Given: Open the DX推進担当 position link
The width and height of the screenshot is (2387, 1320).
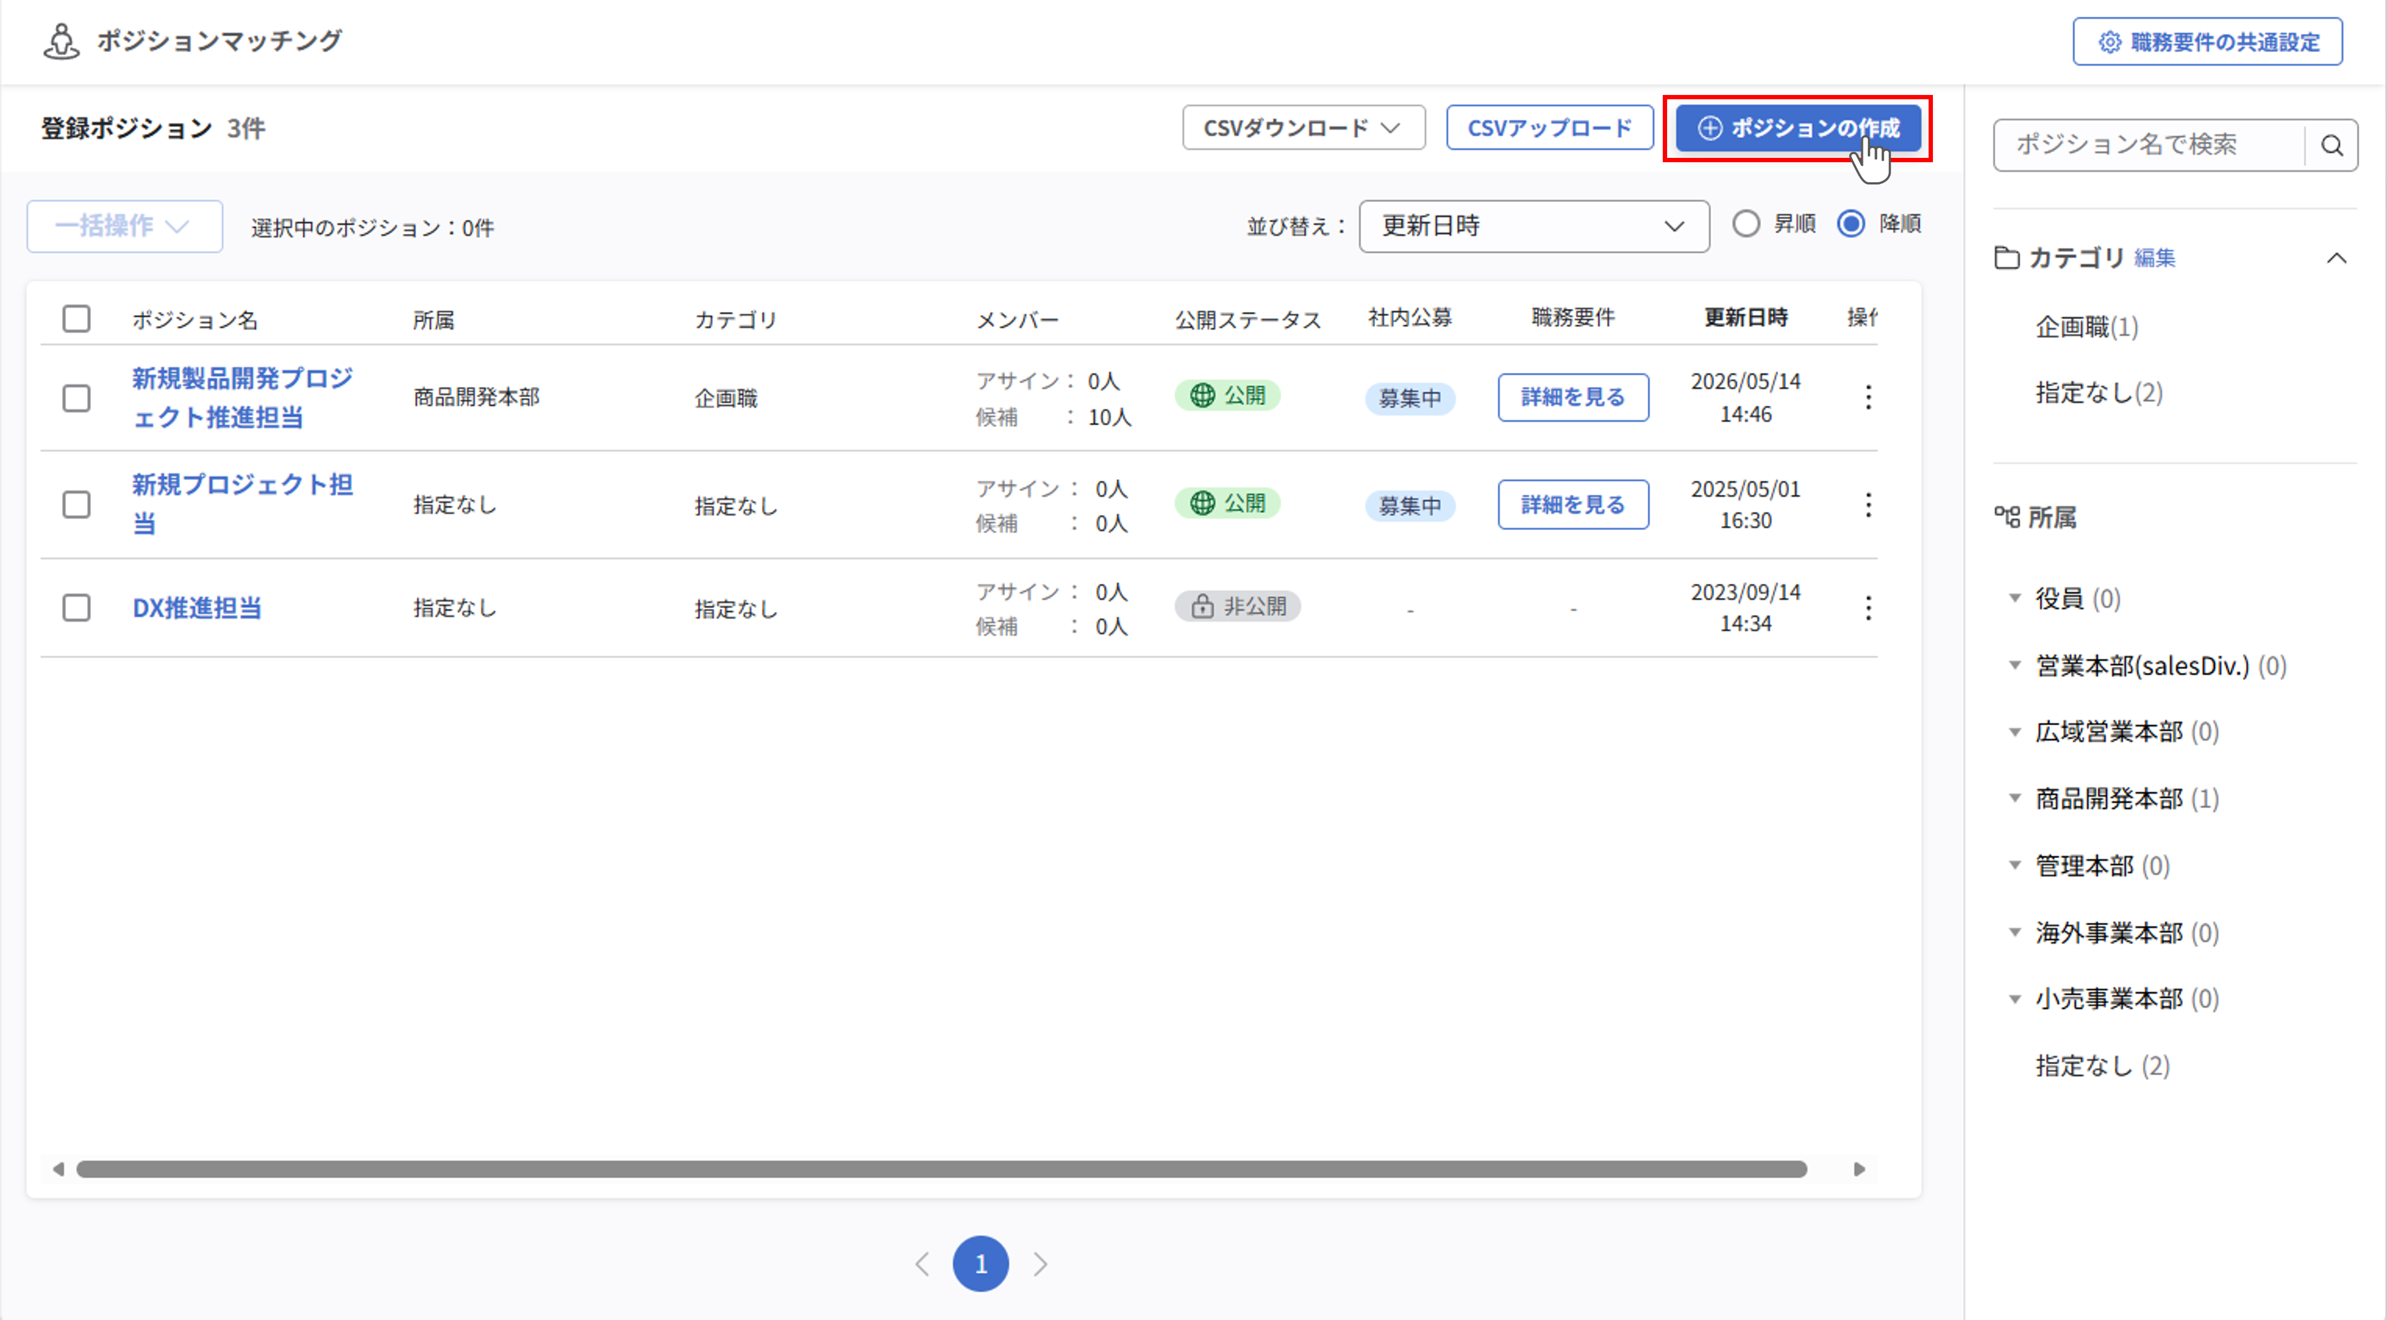Looking at the screenshot, I should 196,608.
